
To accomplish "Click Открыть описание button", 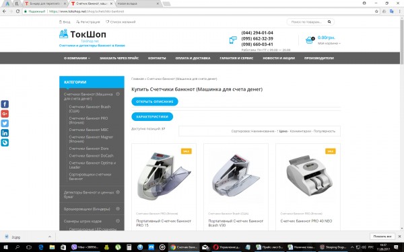I will [x=155, y=101].
